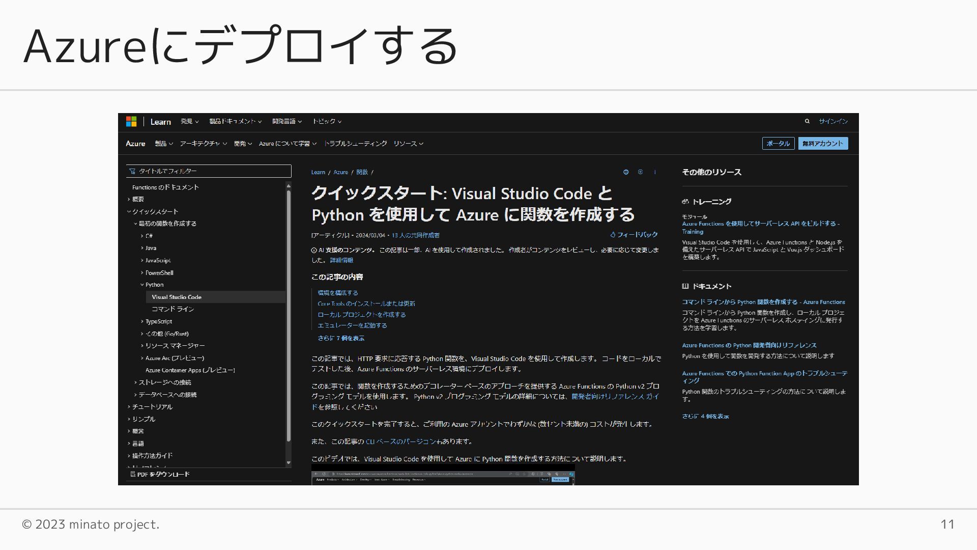977x550 pixels.
Task: Click the Microsoft logo icon
Action: [131, 121]
